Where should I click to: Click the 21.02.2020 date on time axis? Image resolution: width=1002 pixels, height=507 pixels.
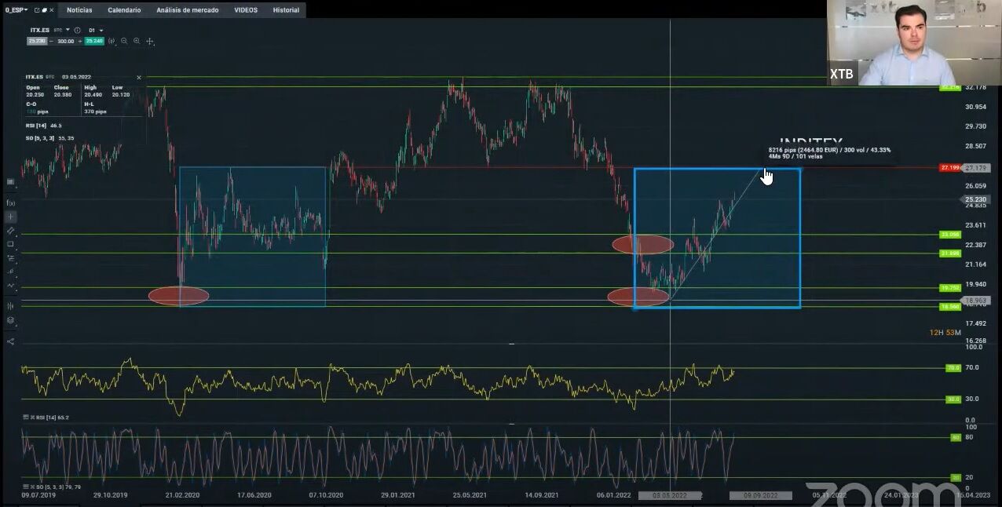182,495
